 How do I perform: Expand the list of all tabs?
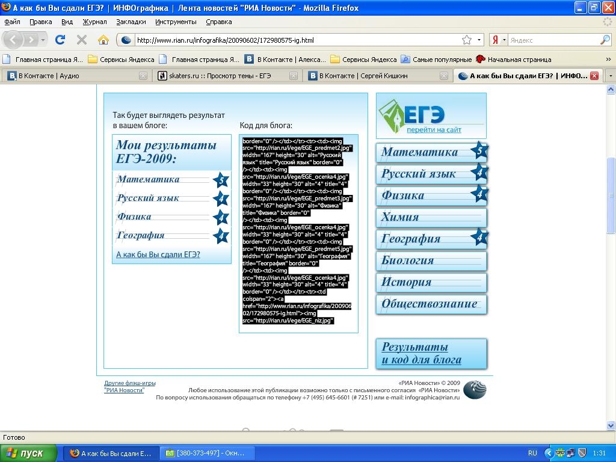(x=610, y=76)
